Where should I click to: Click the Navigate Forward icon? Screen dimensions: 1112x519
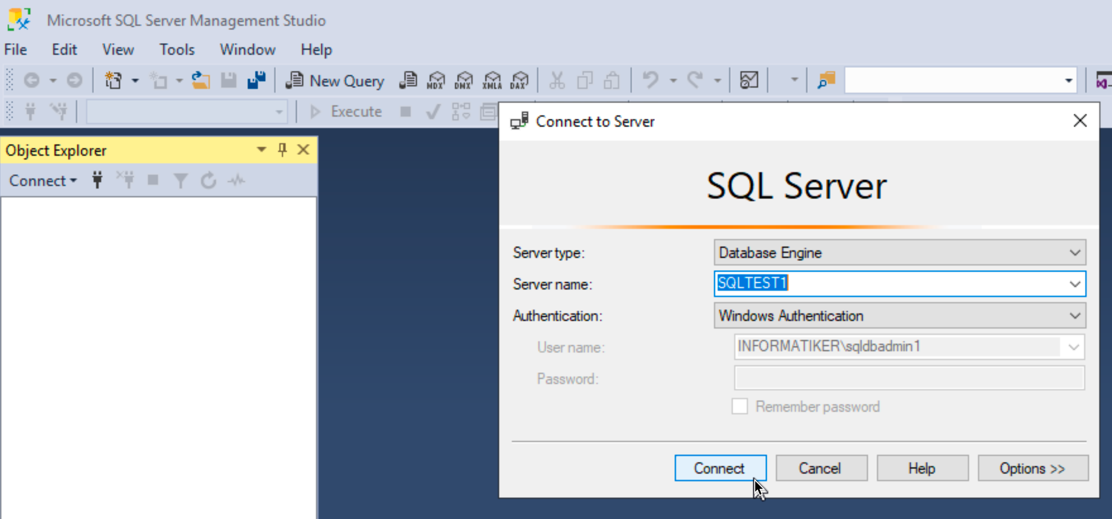[x=75, y=80]
